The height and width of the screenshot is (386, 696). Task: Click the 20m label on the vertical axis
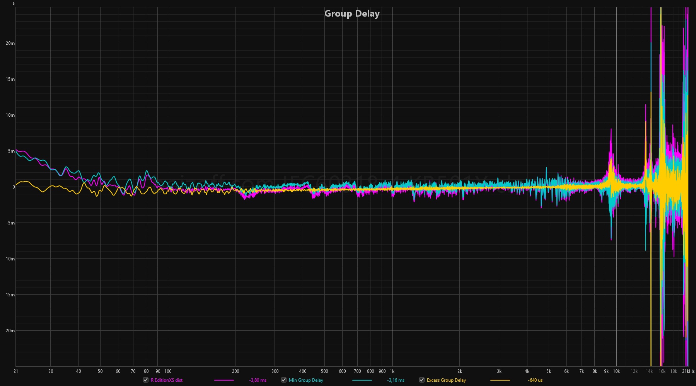pos(10,43)
